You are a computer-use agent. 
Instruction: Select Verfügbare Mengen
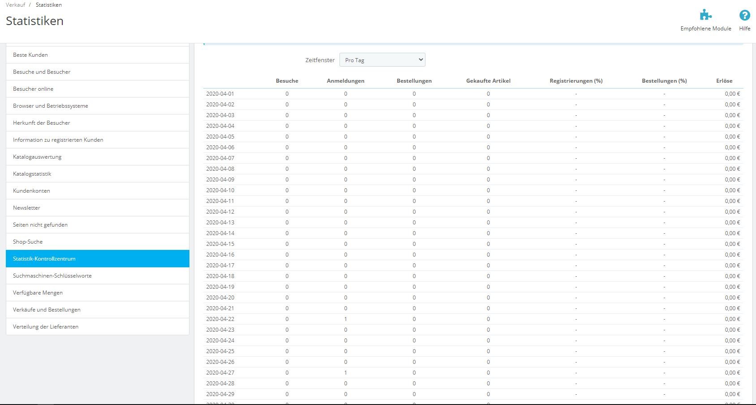click(98, 293)
